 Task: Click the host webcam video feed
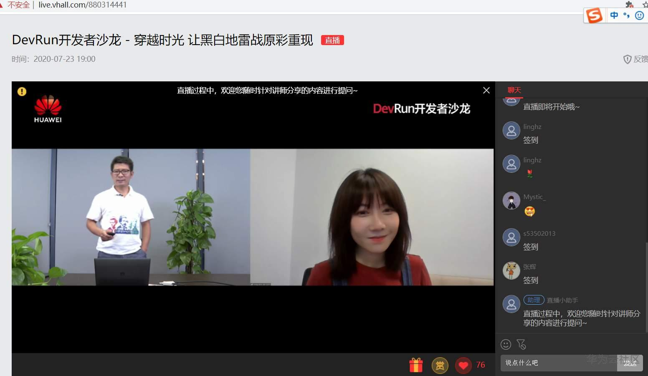[372, 217]
